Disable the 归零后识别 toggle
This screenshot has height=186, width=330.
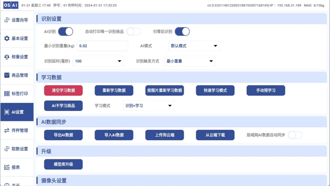point(182,32)
